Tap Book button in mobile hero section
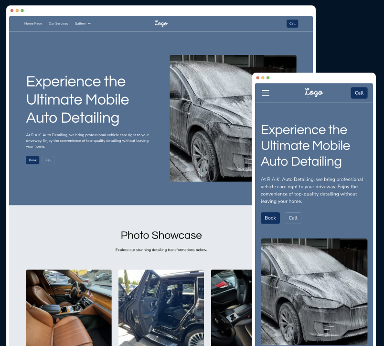This screenshot has width=384, height=346. click(x=270, y=218)
